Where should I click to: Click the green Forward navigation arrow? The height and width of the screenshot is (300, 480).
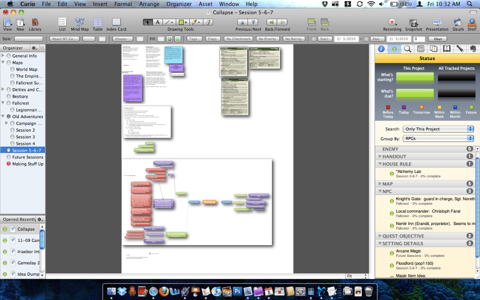pos(282,22)
